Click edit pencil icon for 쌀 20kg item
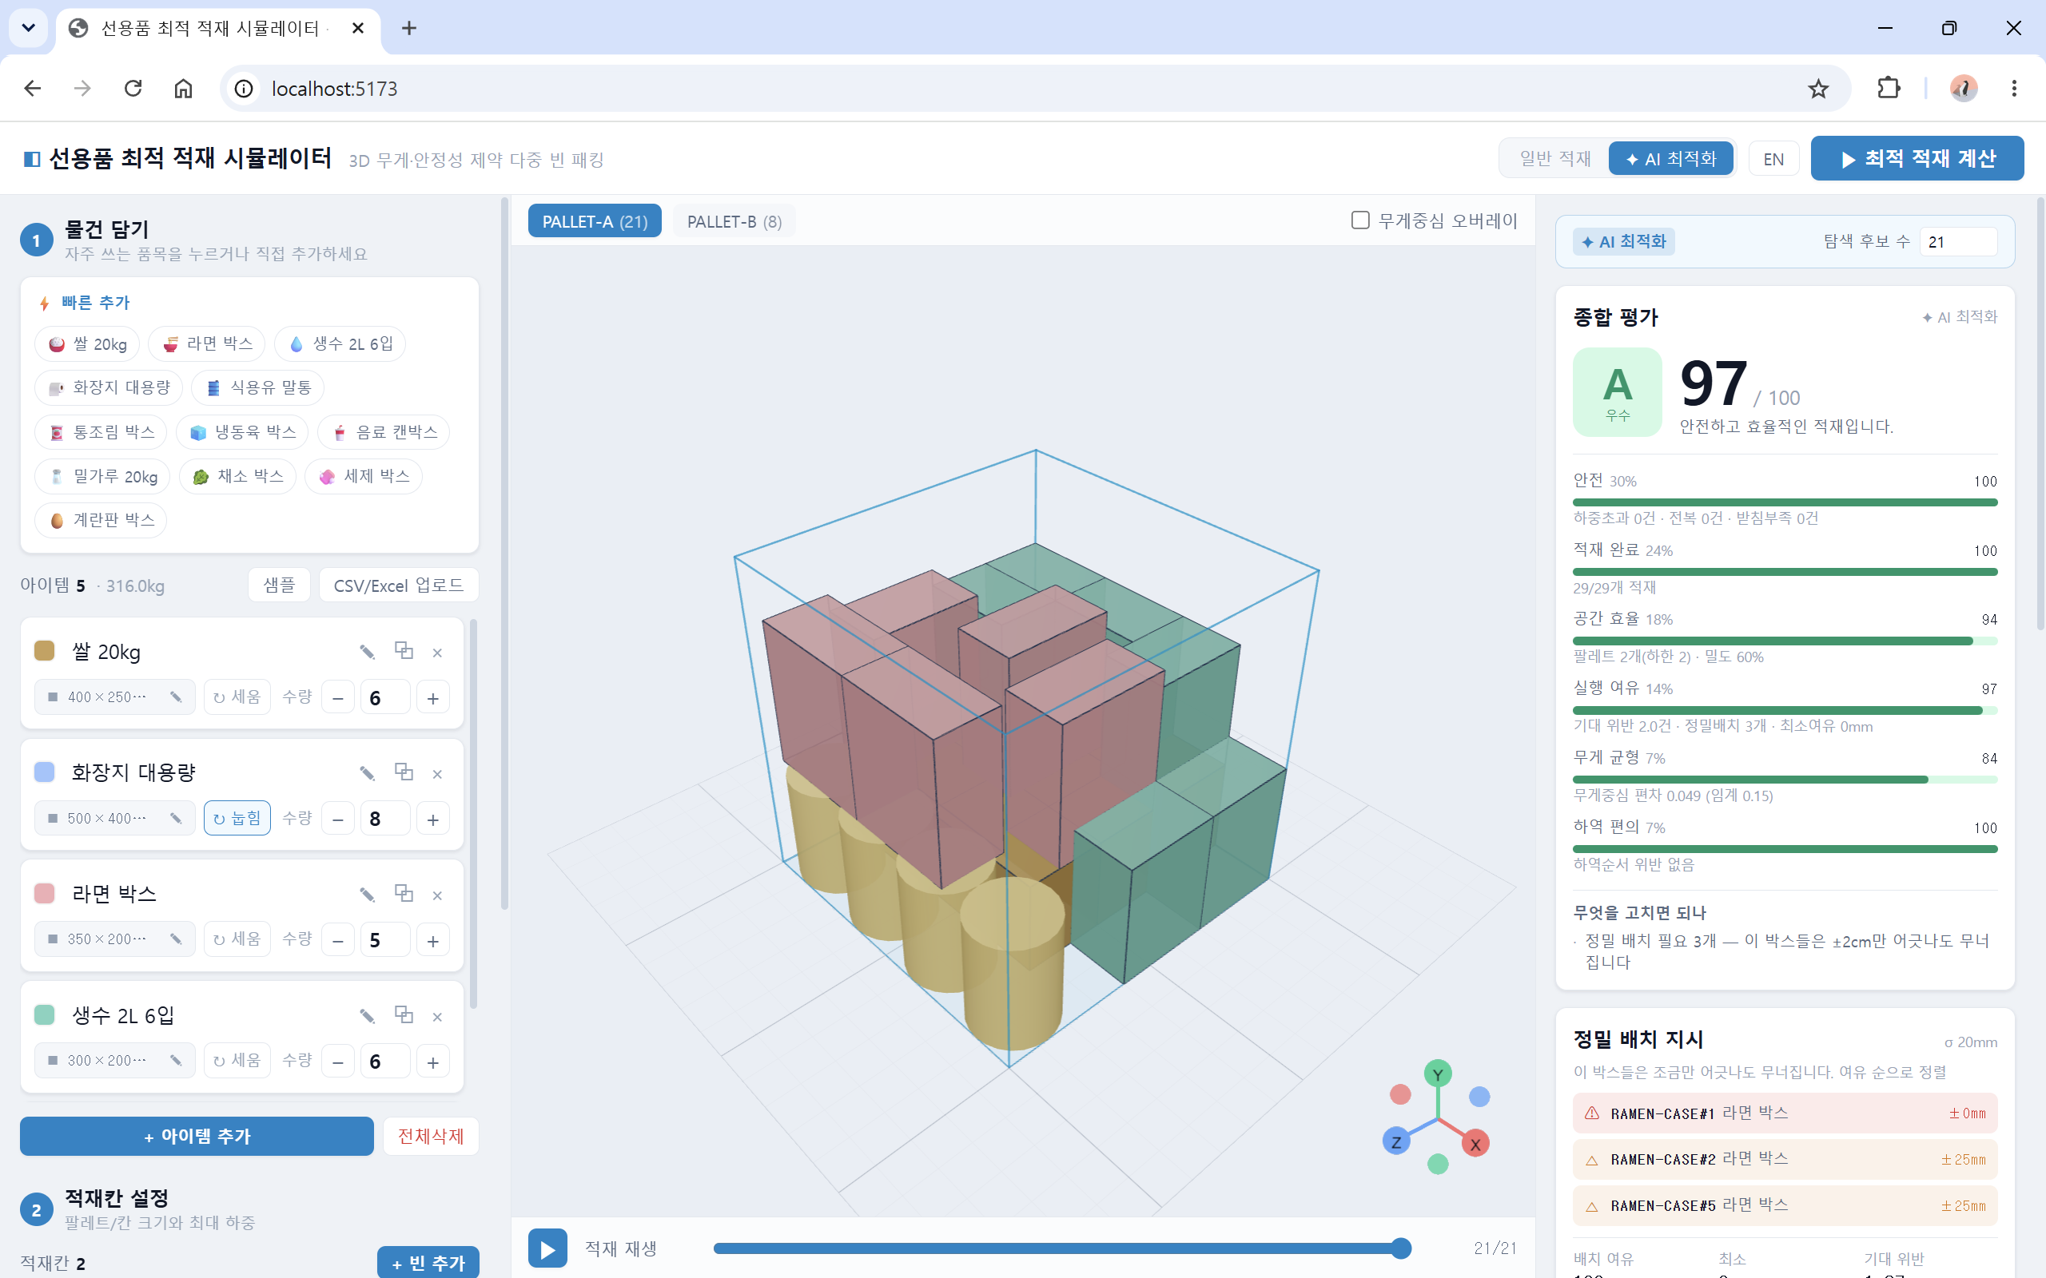 click(x=367, y=652)
